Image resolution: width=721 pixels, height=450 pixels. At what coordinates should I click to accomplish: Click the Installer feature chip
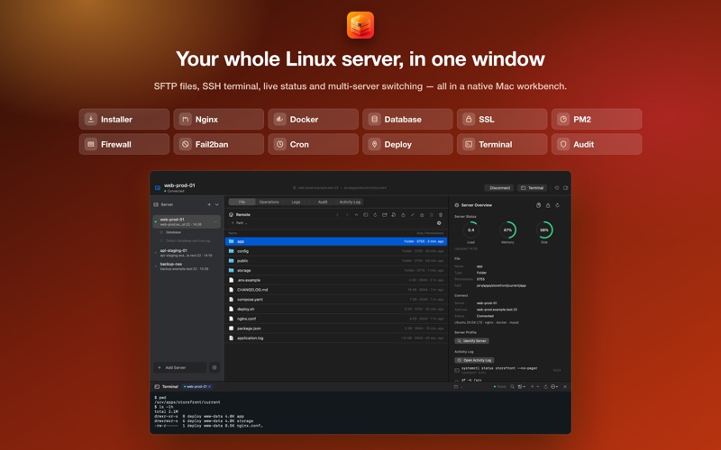(124, 120)
